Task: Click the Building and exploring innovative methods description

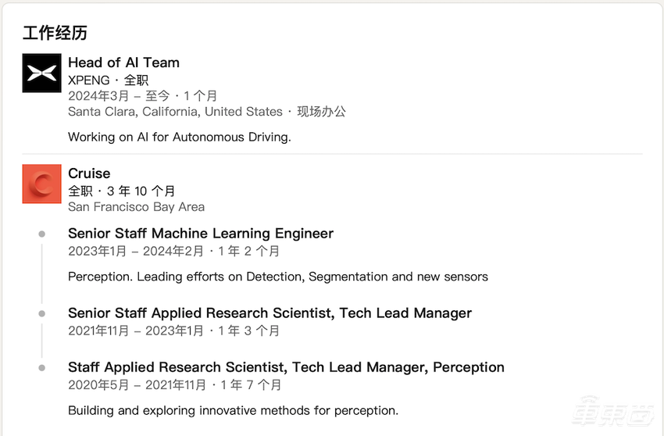Action: tap(233, 410)
